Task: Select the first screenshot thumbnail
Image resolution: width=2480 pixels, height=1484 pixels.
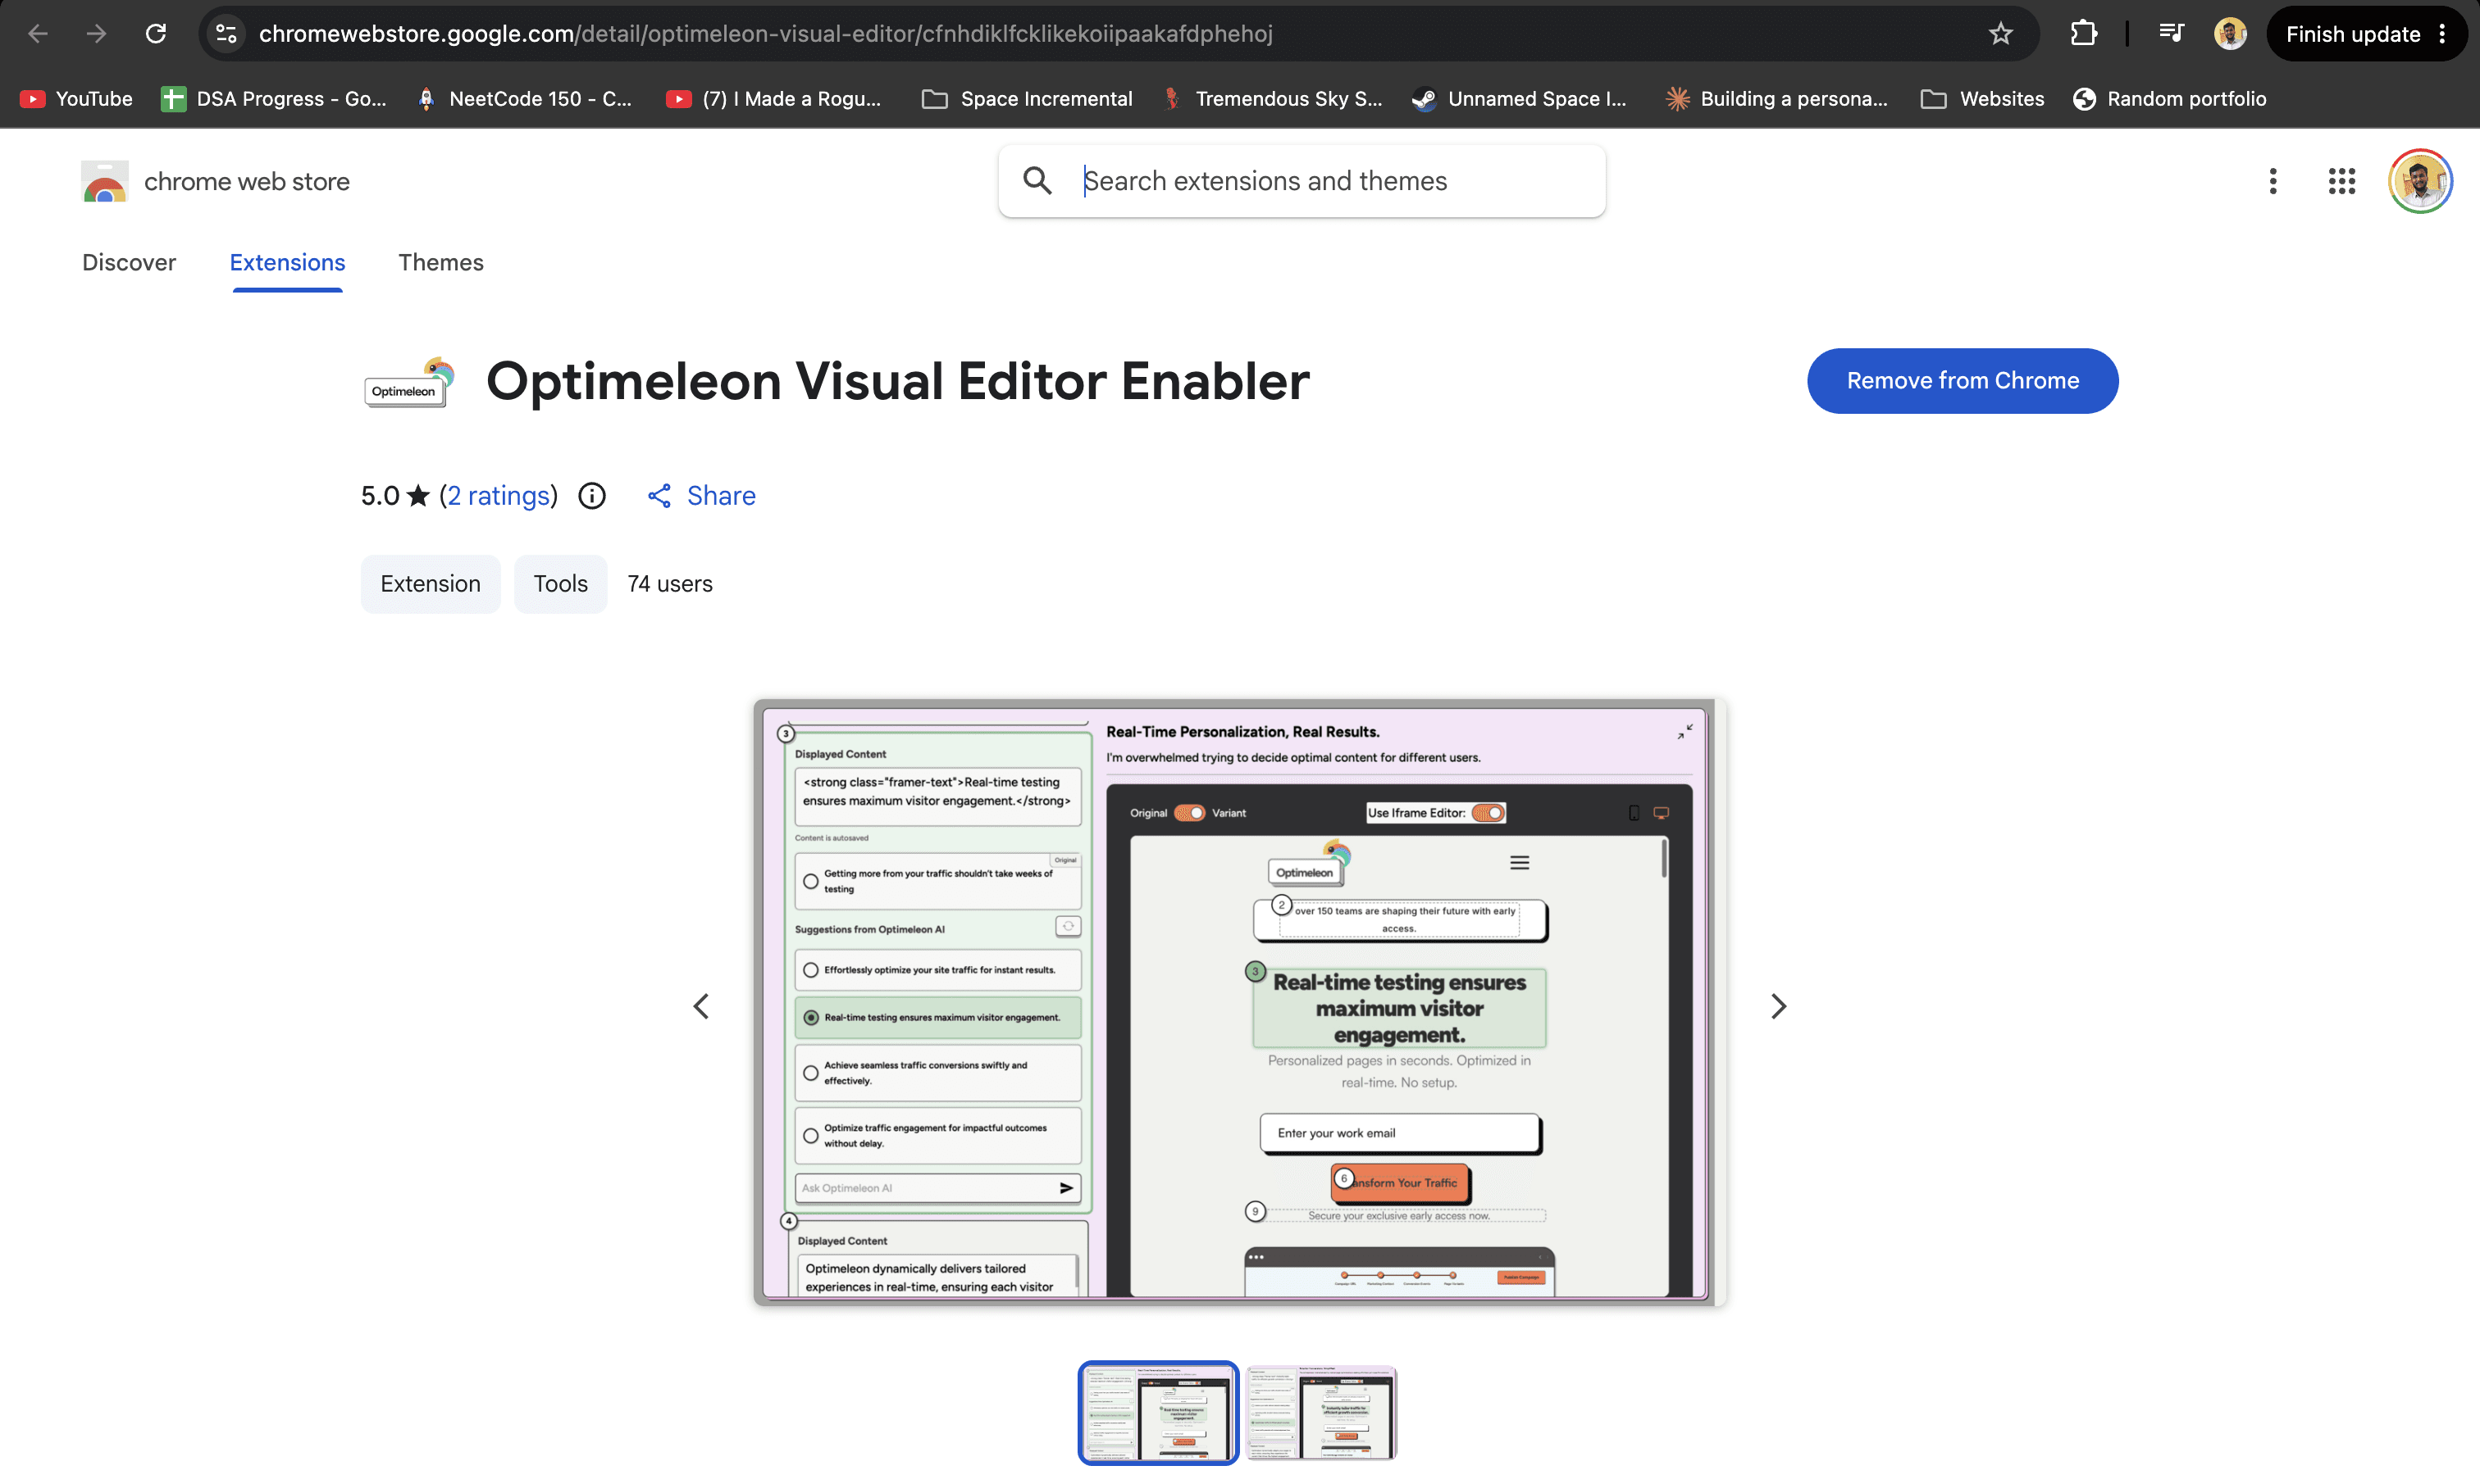Action: (1158, 1412)
